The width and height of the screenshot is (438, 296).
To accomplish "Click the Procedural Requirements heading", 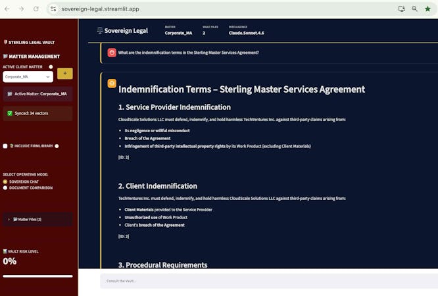I will [x=163, y=264].
